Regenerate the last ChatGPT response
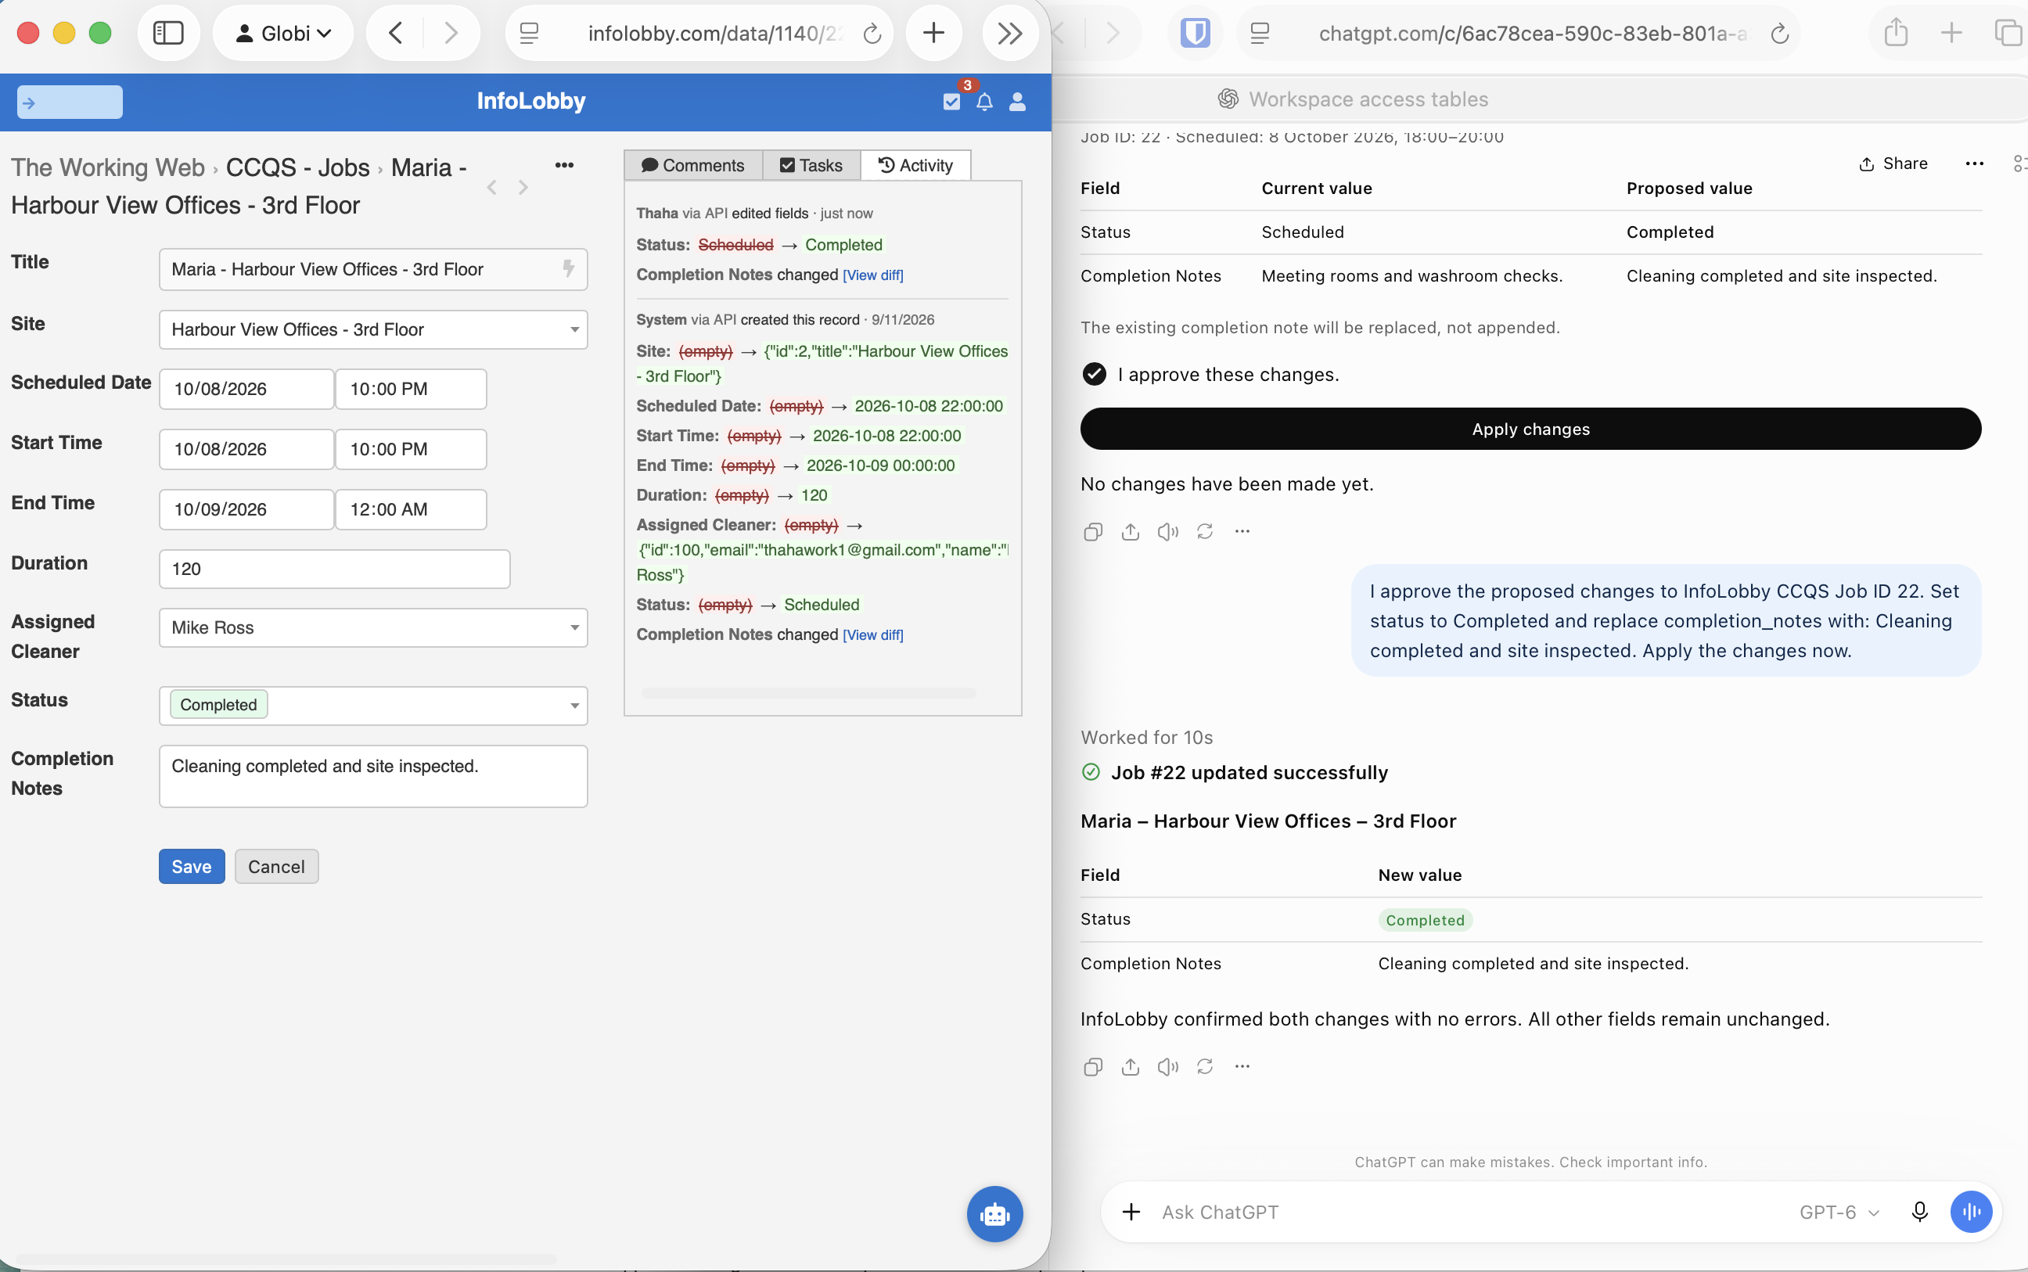Viewport: 2028px width, 1272px height. point(1205,1067)
